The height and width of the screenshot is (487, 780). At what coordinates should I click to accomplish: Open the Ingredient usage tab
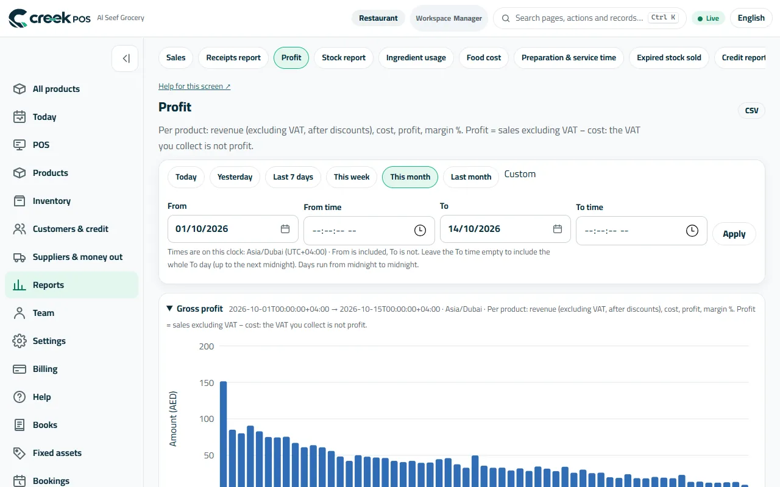[x=416, y=58]
